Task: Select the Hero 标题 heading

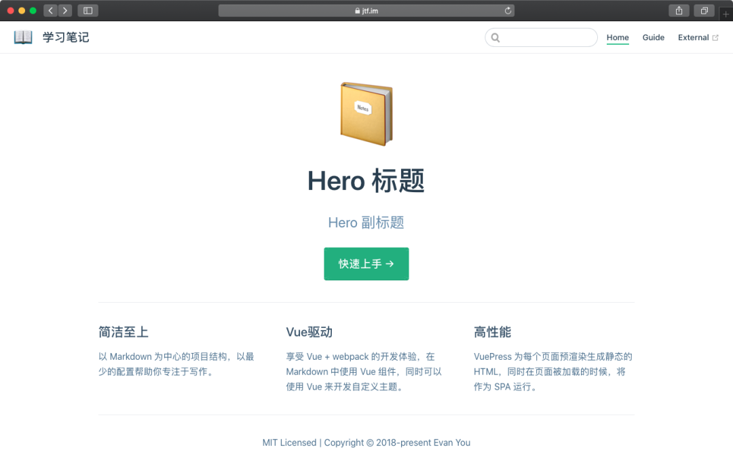Action: pos(366,181)
